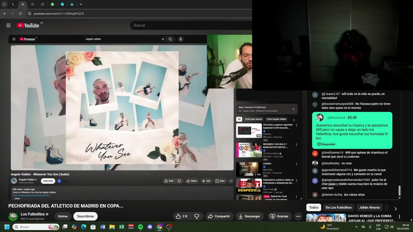Click the browser forward arrow
This screenshot has width=413, height=232.
12,14
